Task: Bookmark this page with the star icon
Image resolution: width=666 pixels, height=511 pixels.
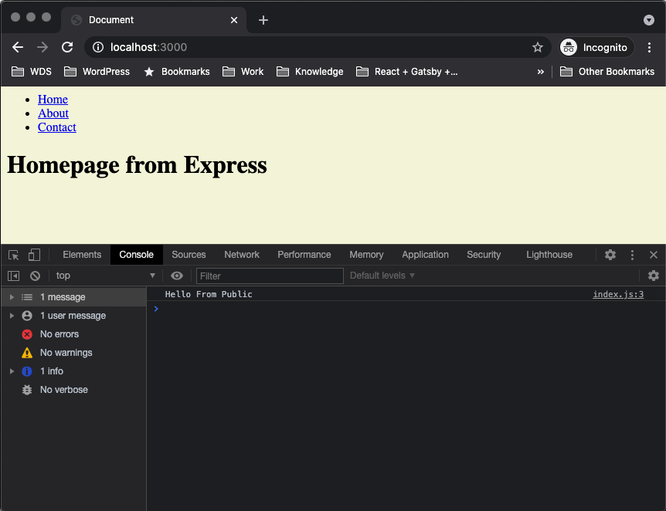Action: pyautogui.click(x=537, y=47)
